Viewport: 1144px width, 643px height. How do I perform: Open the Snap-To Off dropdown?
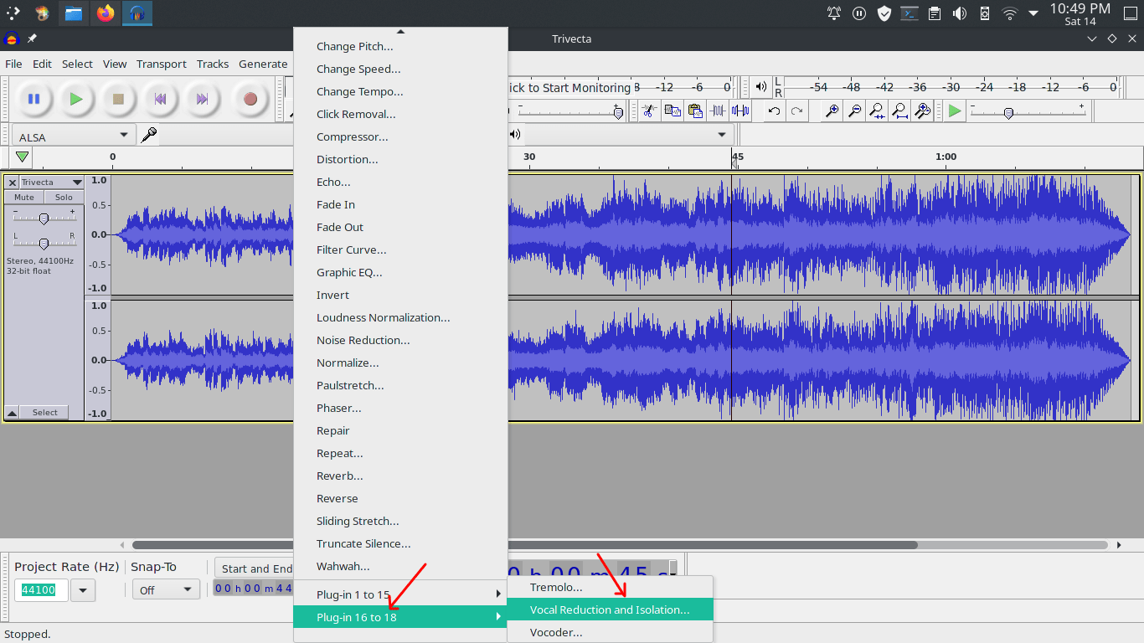tap(166, 590)
